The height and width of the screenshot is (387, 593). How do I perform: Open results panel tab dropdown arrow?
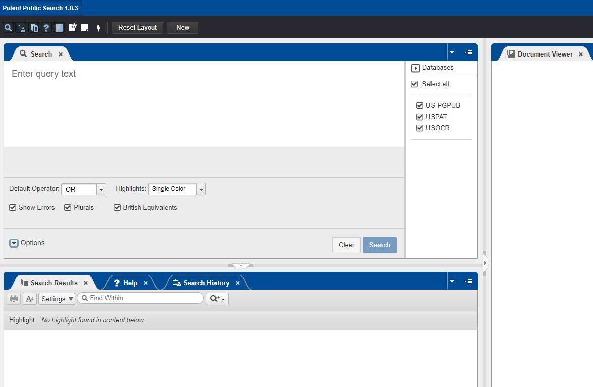pyautogui.click(x=452, y=281)
